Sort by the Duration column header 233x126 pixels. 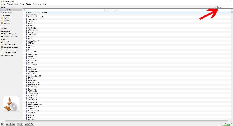110,10
